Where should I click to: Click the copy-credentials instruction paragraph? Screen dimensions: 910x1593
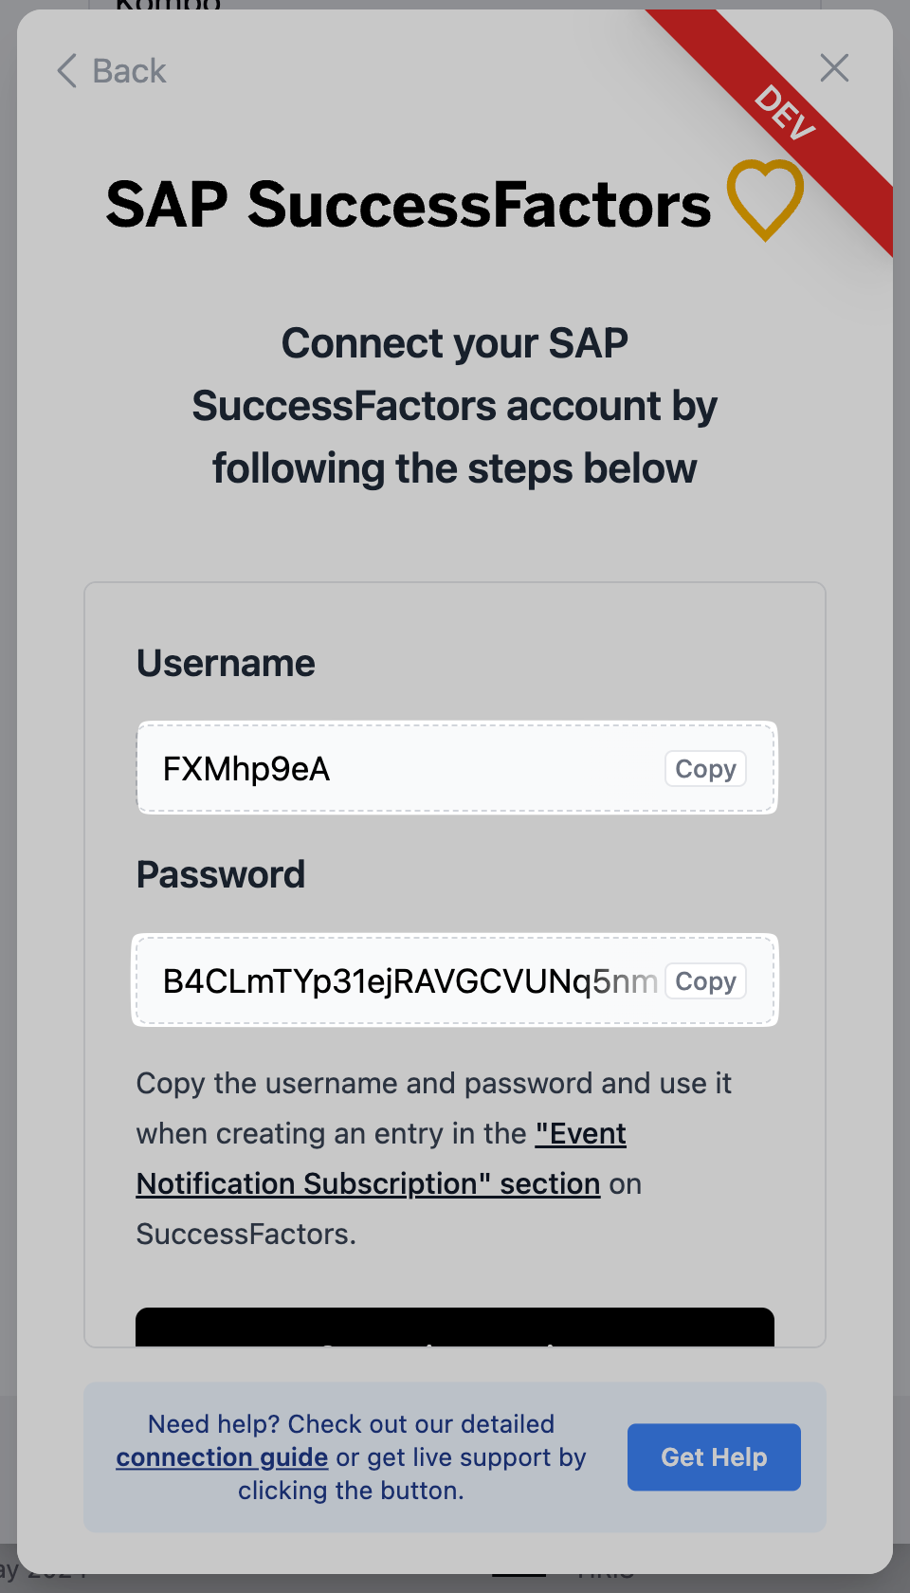click(435, 1159)
